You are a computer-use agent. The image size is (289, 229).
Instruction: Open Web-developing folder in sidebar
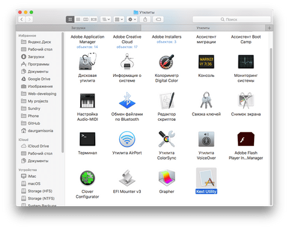(x=39, y=94)
